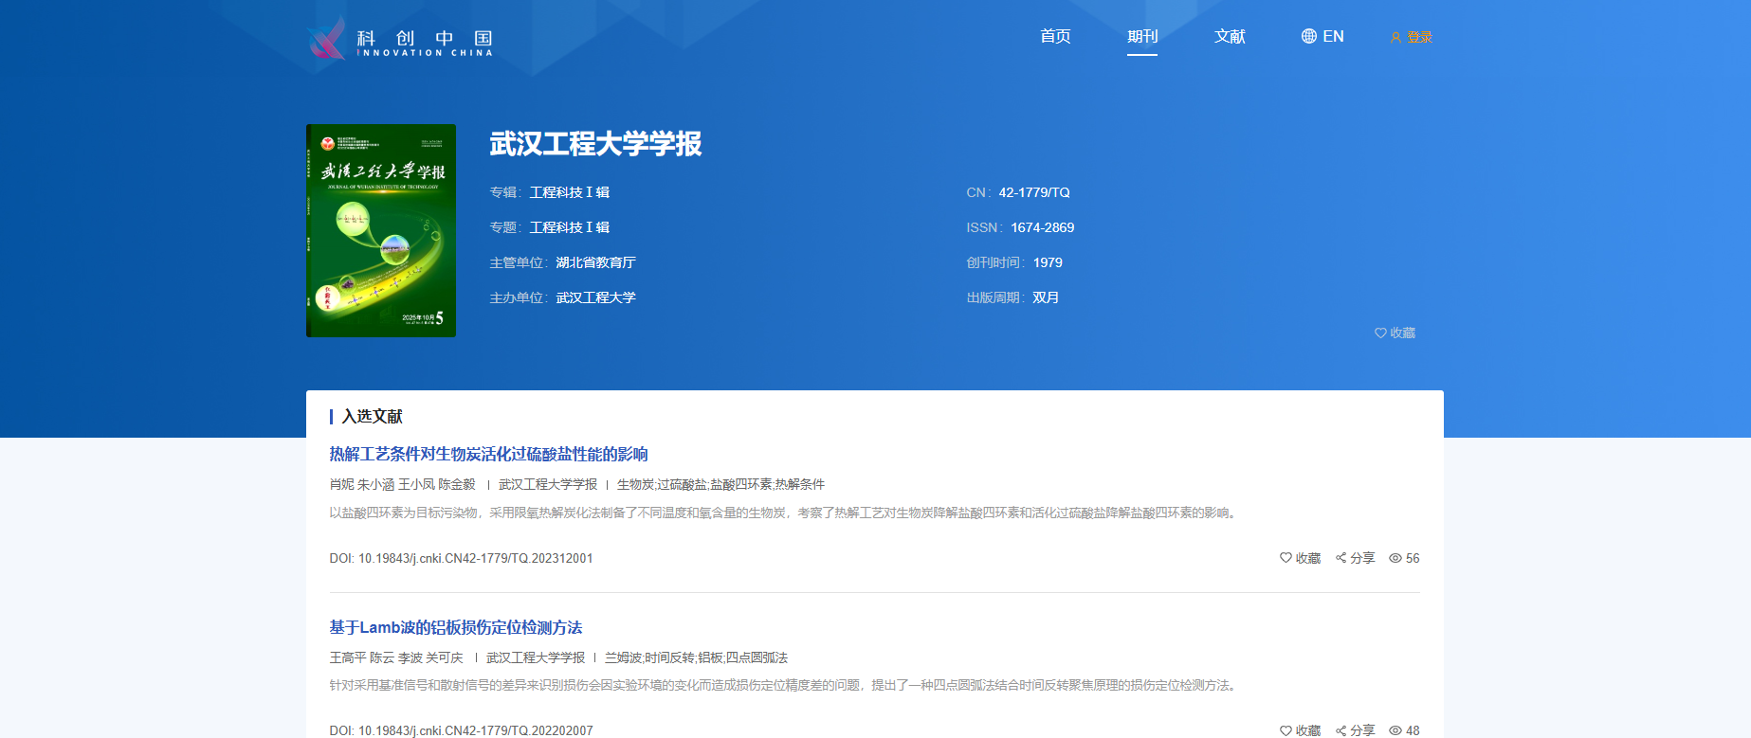The height and width of the screenshot is (738, 1751).
Task: Click the 登录 login user icon
Action: (1395, 38)
